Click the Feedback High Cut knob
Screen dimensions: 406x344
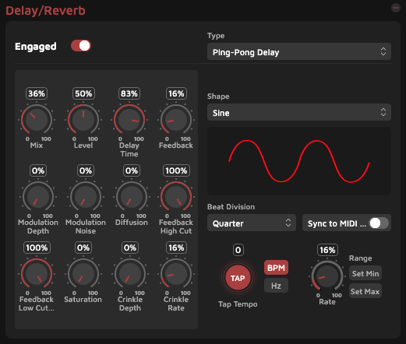coord(176,197)
